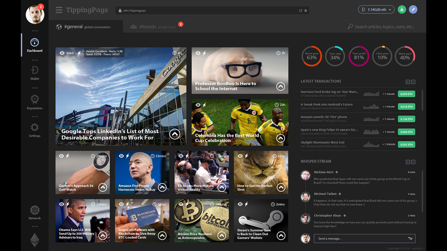Toggle the eye icon on E3 Virtual Reality card
447x251 pixels.
pos(181,156)
